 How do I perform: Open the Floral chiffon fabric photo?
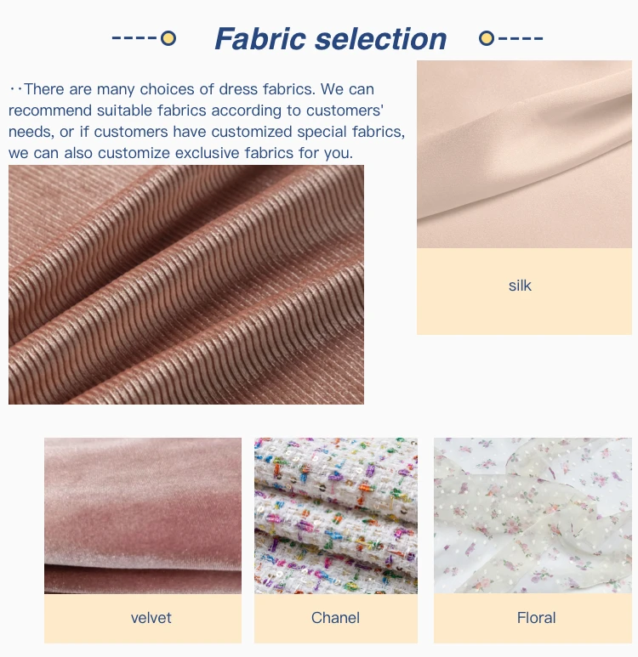tap(533, 515)
